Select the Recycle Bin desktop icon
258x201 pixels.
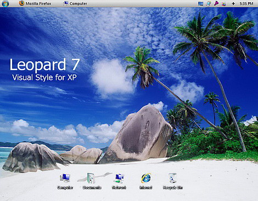coord(172,178)
